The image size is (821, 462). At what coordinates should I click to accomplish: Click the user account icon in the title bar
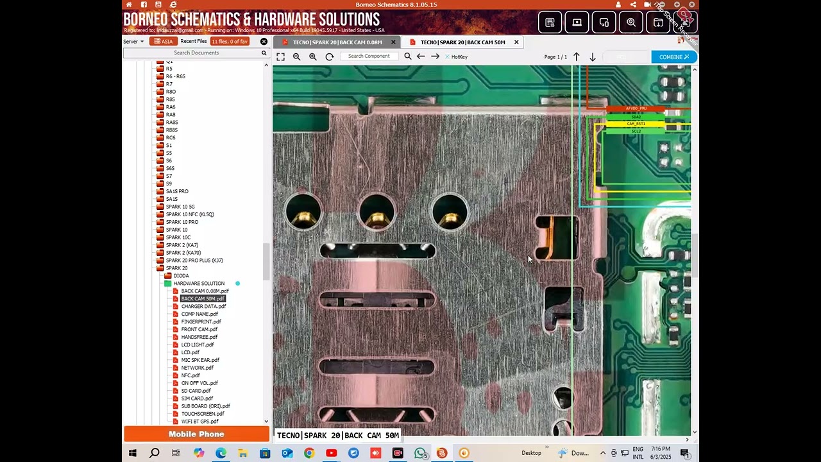click(618, 4)
